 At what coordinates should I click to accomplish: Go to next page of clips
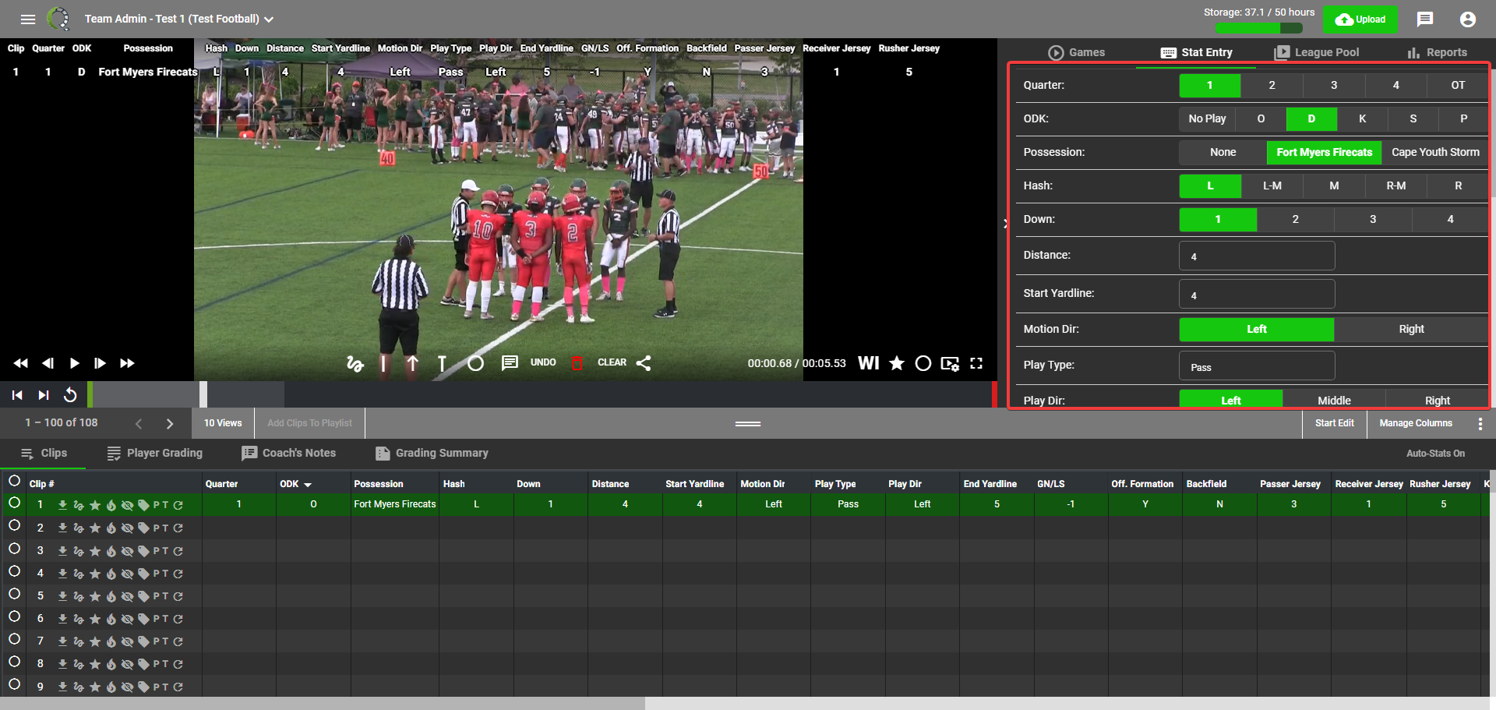coord(170,424)
